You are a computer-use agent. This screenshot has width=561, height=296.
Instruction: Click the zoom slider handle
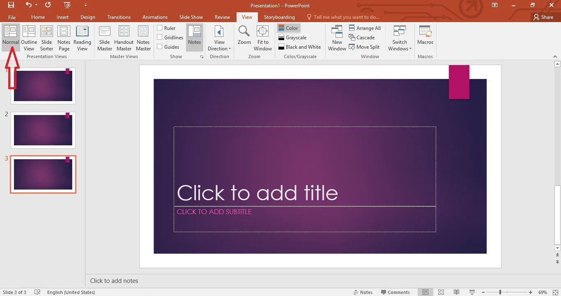click(500, 292)
